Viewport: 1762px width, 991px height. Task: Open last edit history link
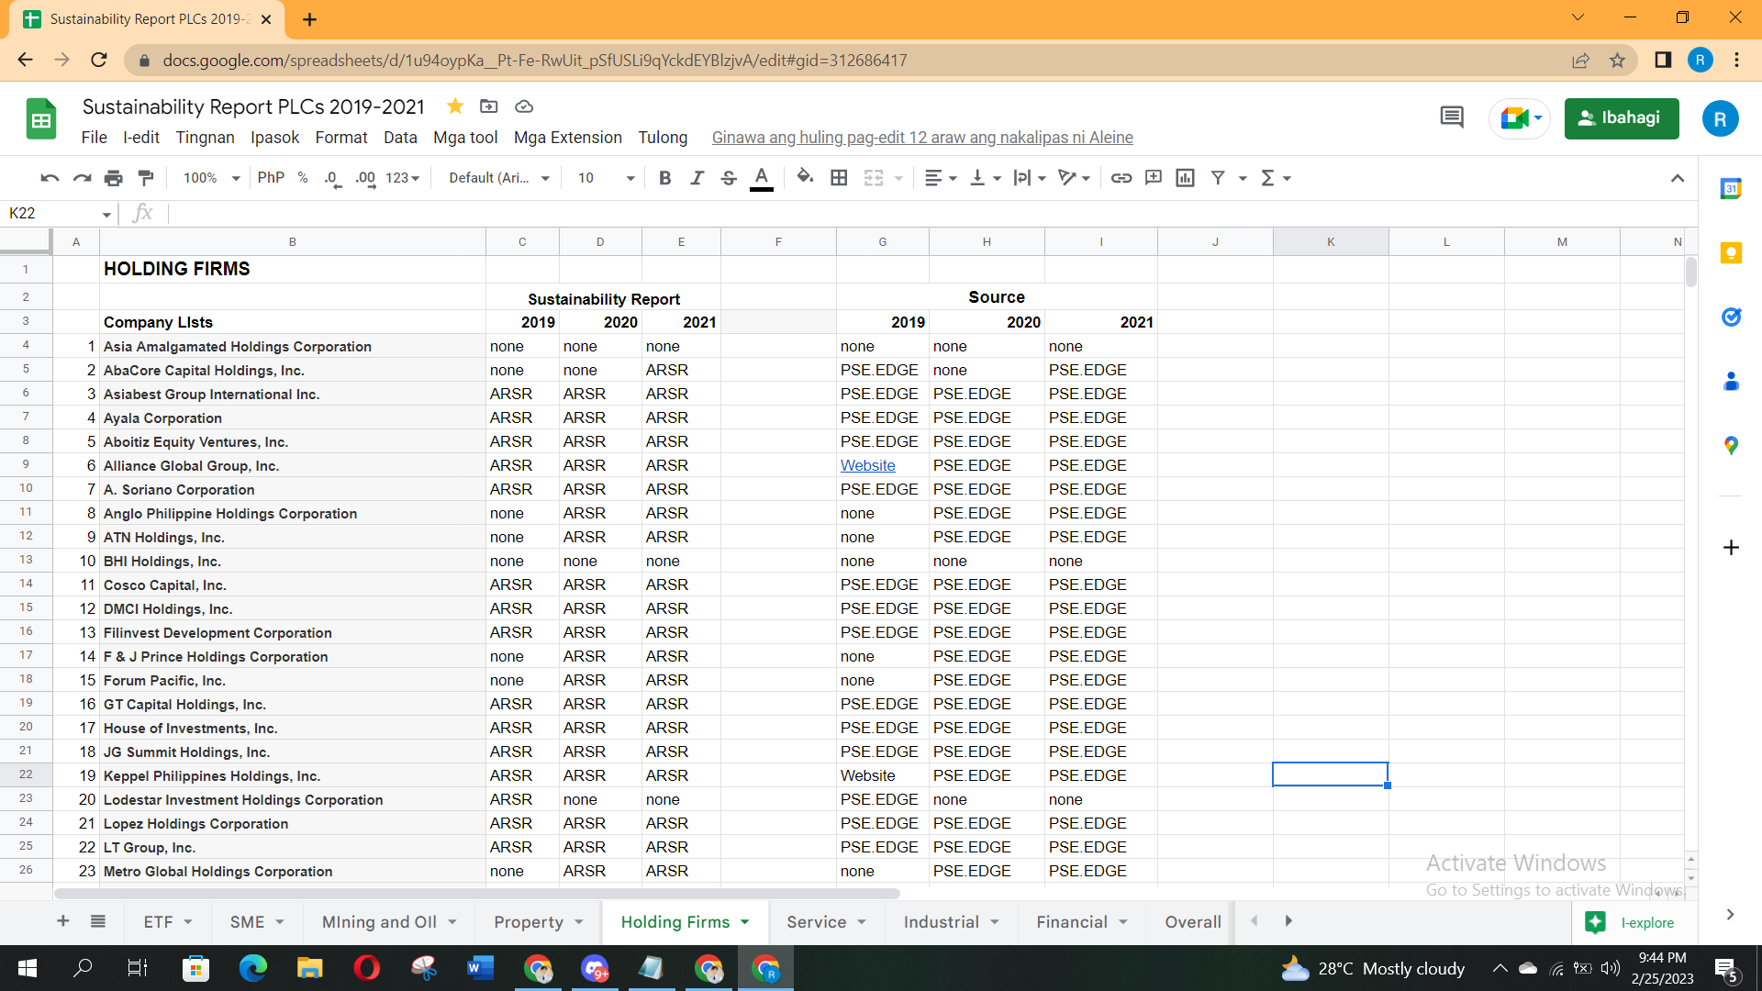pyautogui.click(x=922, y=138)
